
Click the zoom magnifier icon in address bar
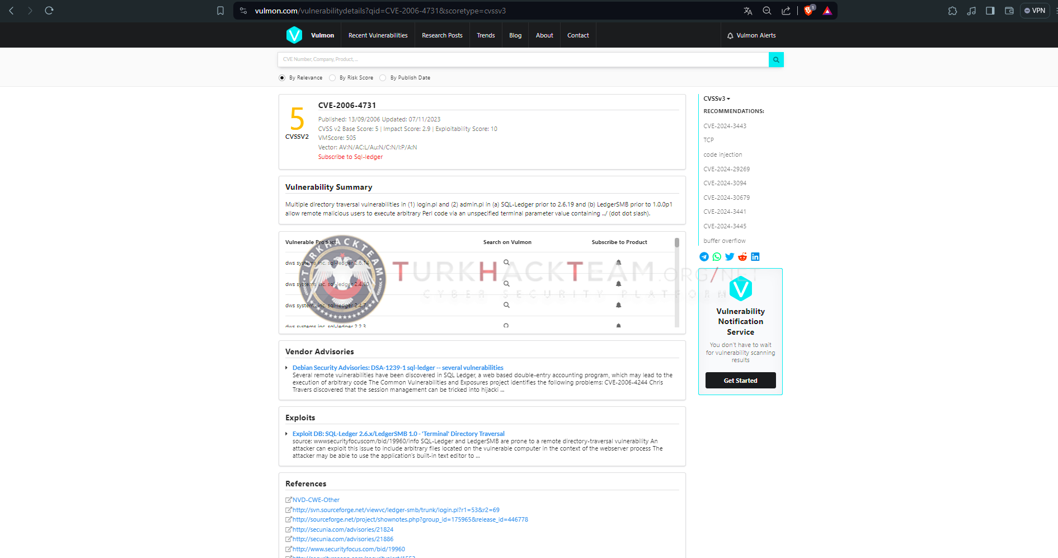pyautogui.click(x=767, y=11)
